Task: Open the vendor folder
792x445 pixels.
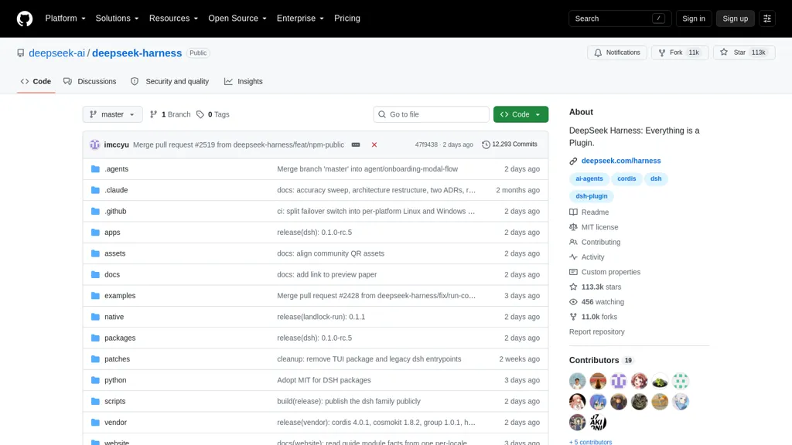Action: [x=116, y=423]
